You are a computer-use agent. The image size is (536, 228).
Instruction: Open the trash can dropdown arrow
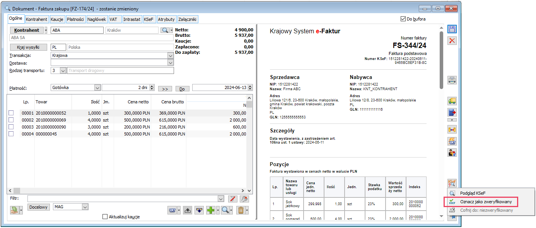(247, 210)
